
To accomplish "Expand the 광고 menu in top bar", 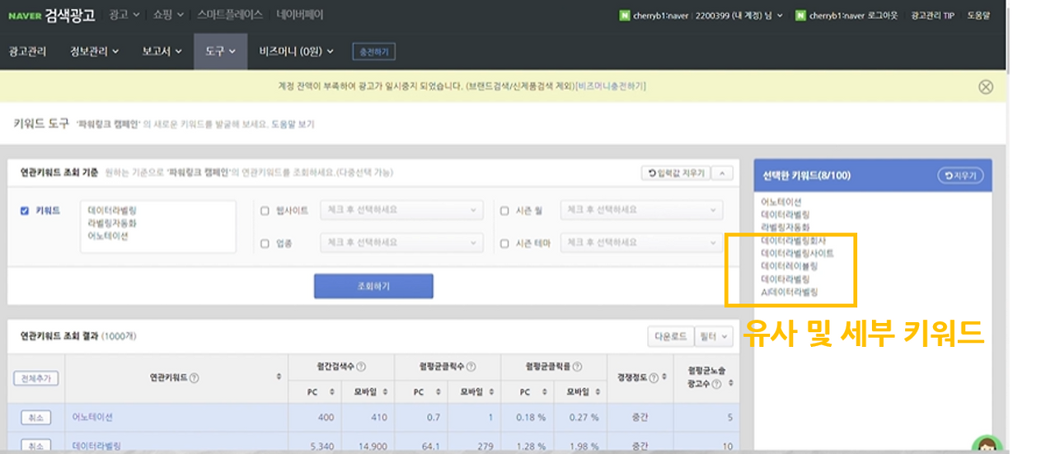I will point(124,15).
